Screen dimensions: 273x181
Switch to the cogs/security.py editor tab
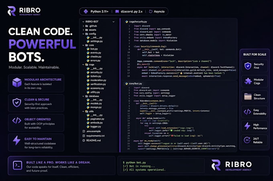click(136, 22)
